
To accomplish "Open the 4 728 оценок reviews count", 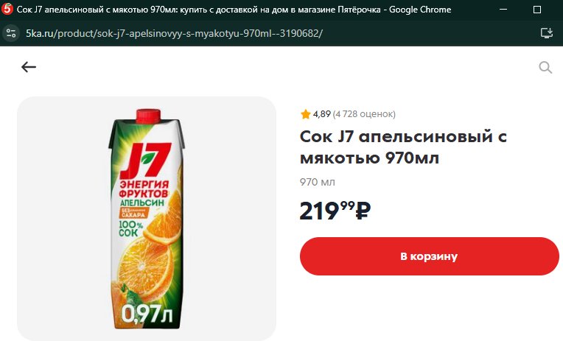I will (364, 114).
